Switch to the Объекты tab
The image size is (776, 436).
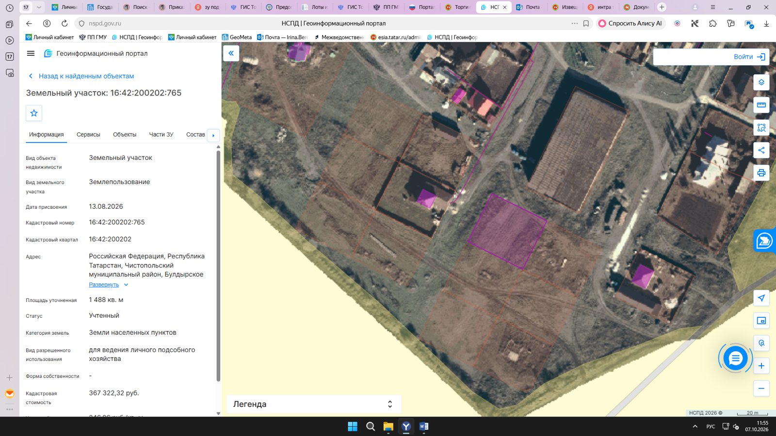[125, 135]
